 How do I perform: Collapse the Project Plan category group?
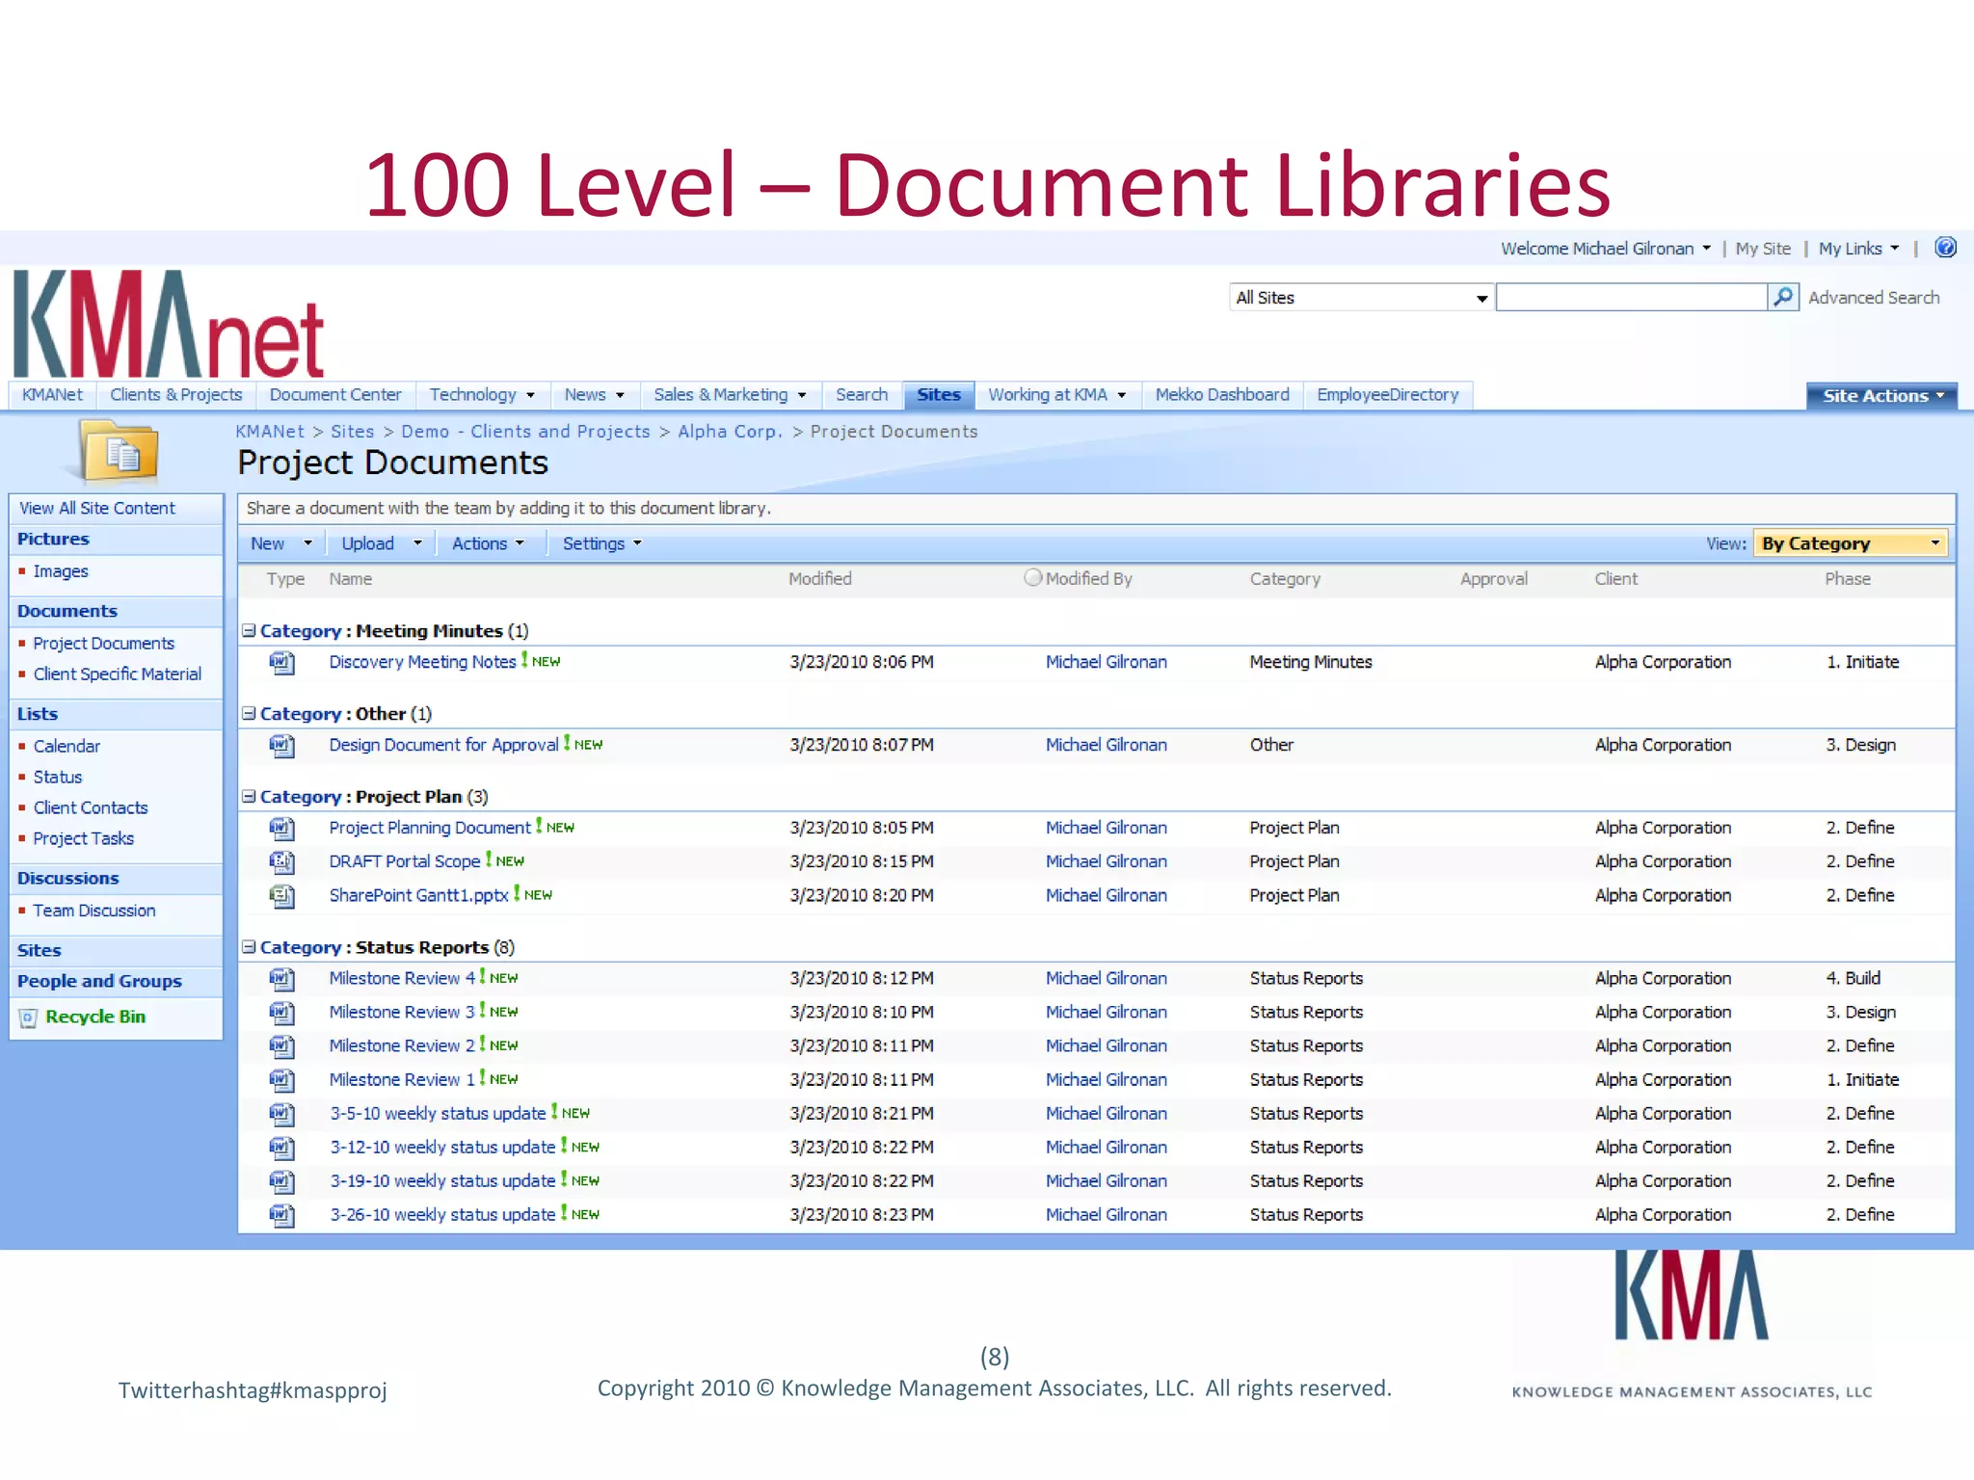click(249, 797)
